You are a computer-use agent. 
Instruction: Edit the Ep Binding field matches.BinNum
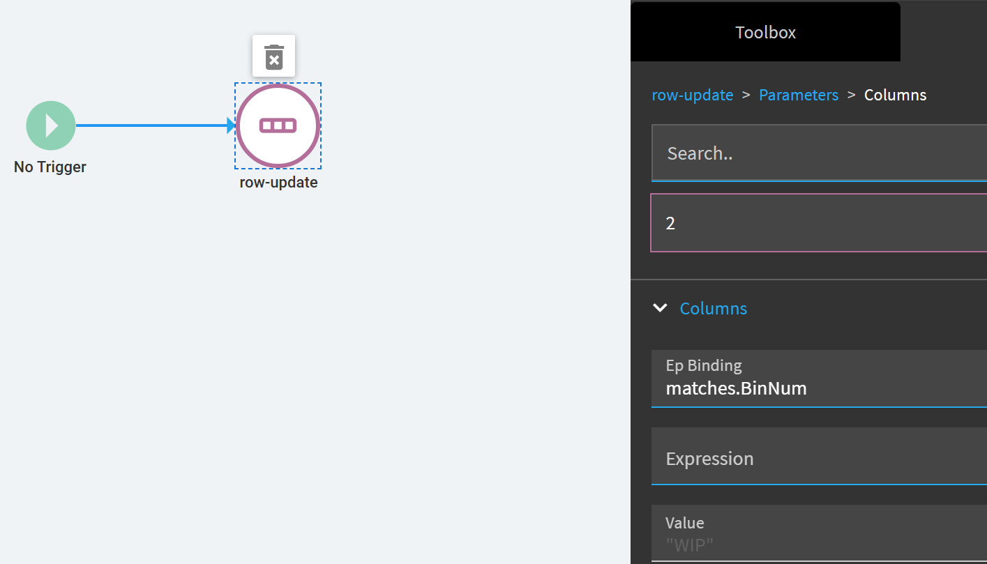pyautogui.click(x=819, y=379)
